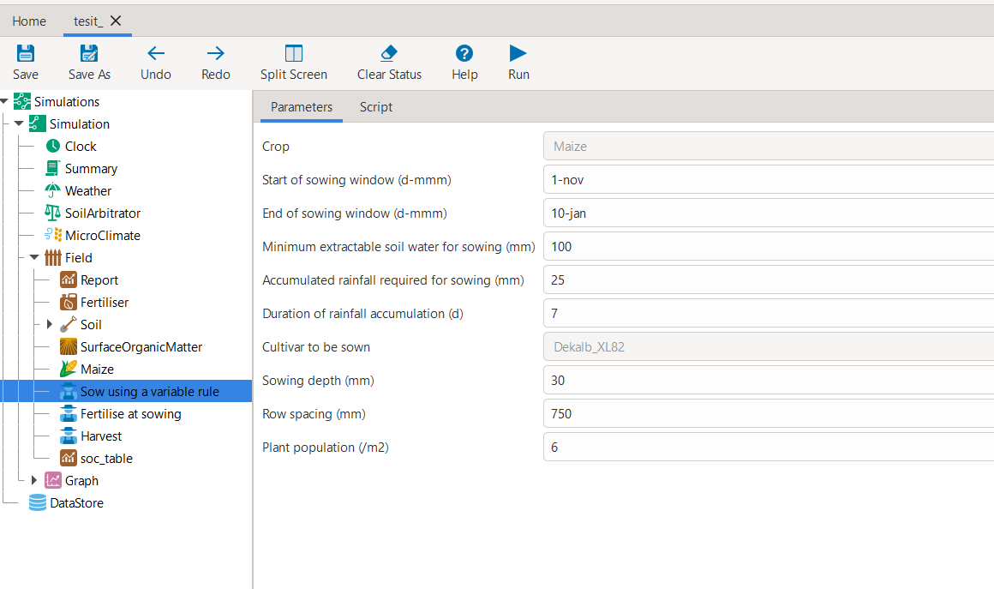The width and height of the screenshot is (994, 589).
Task: Click the Redo arrow icon
Action: [216, 54]
